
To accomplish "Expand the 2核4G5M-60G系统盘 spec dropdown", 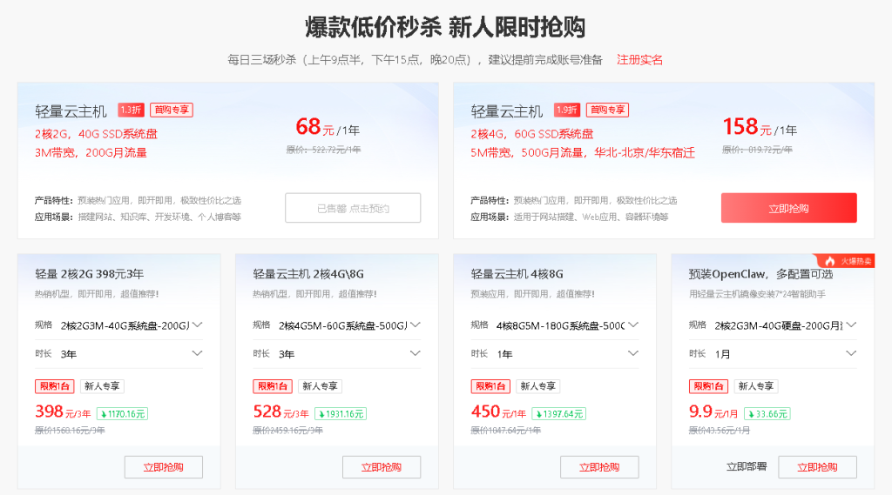I will click(x=348, y=325).
